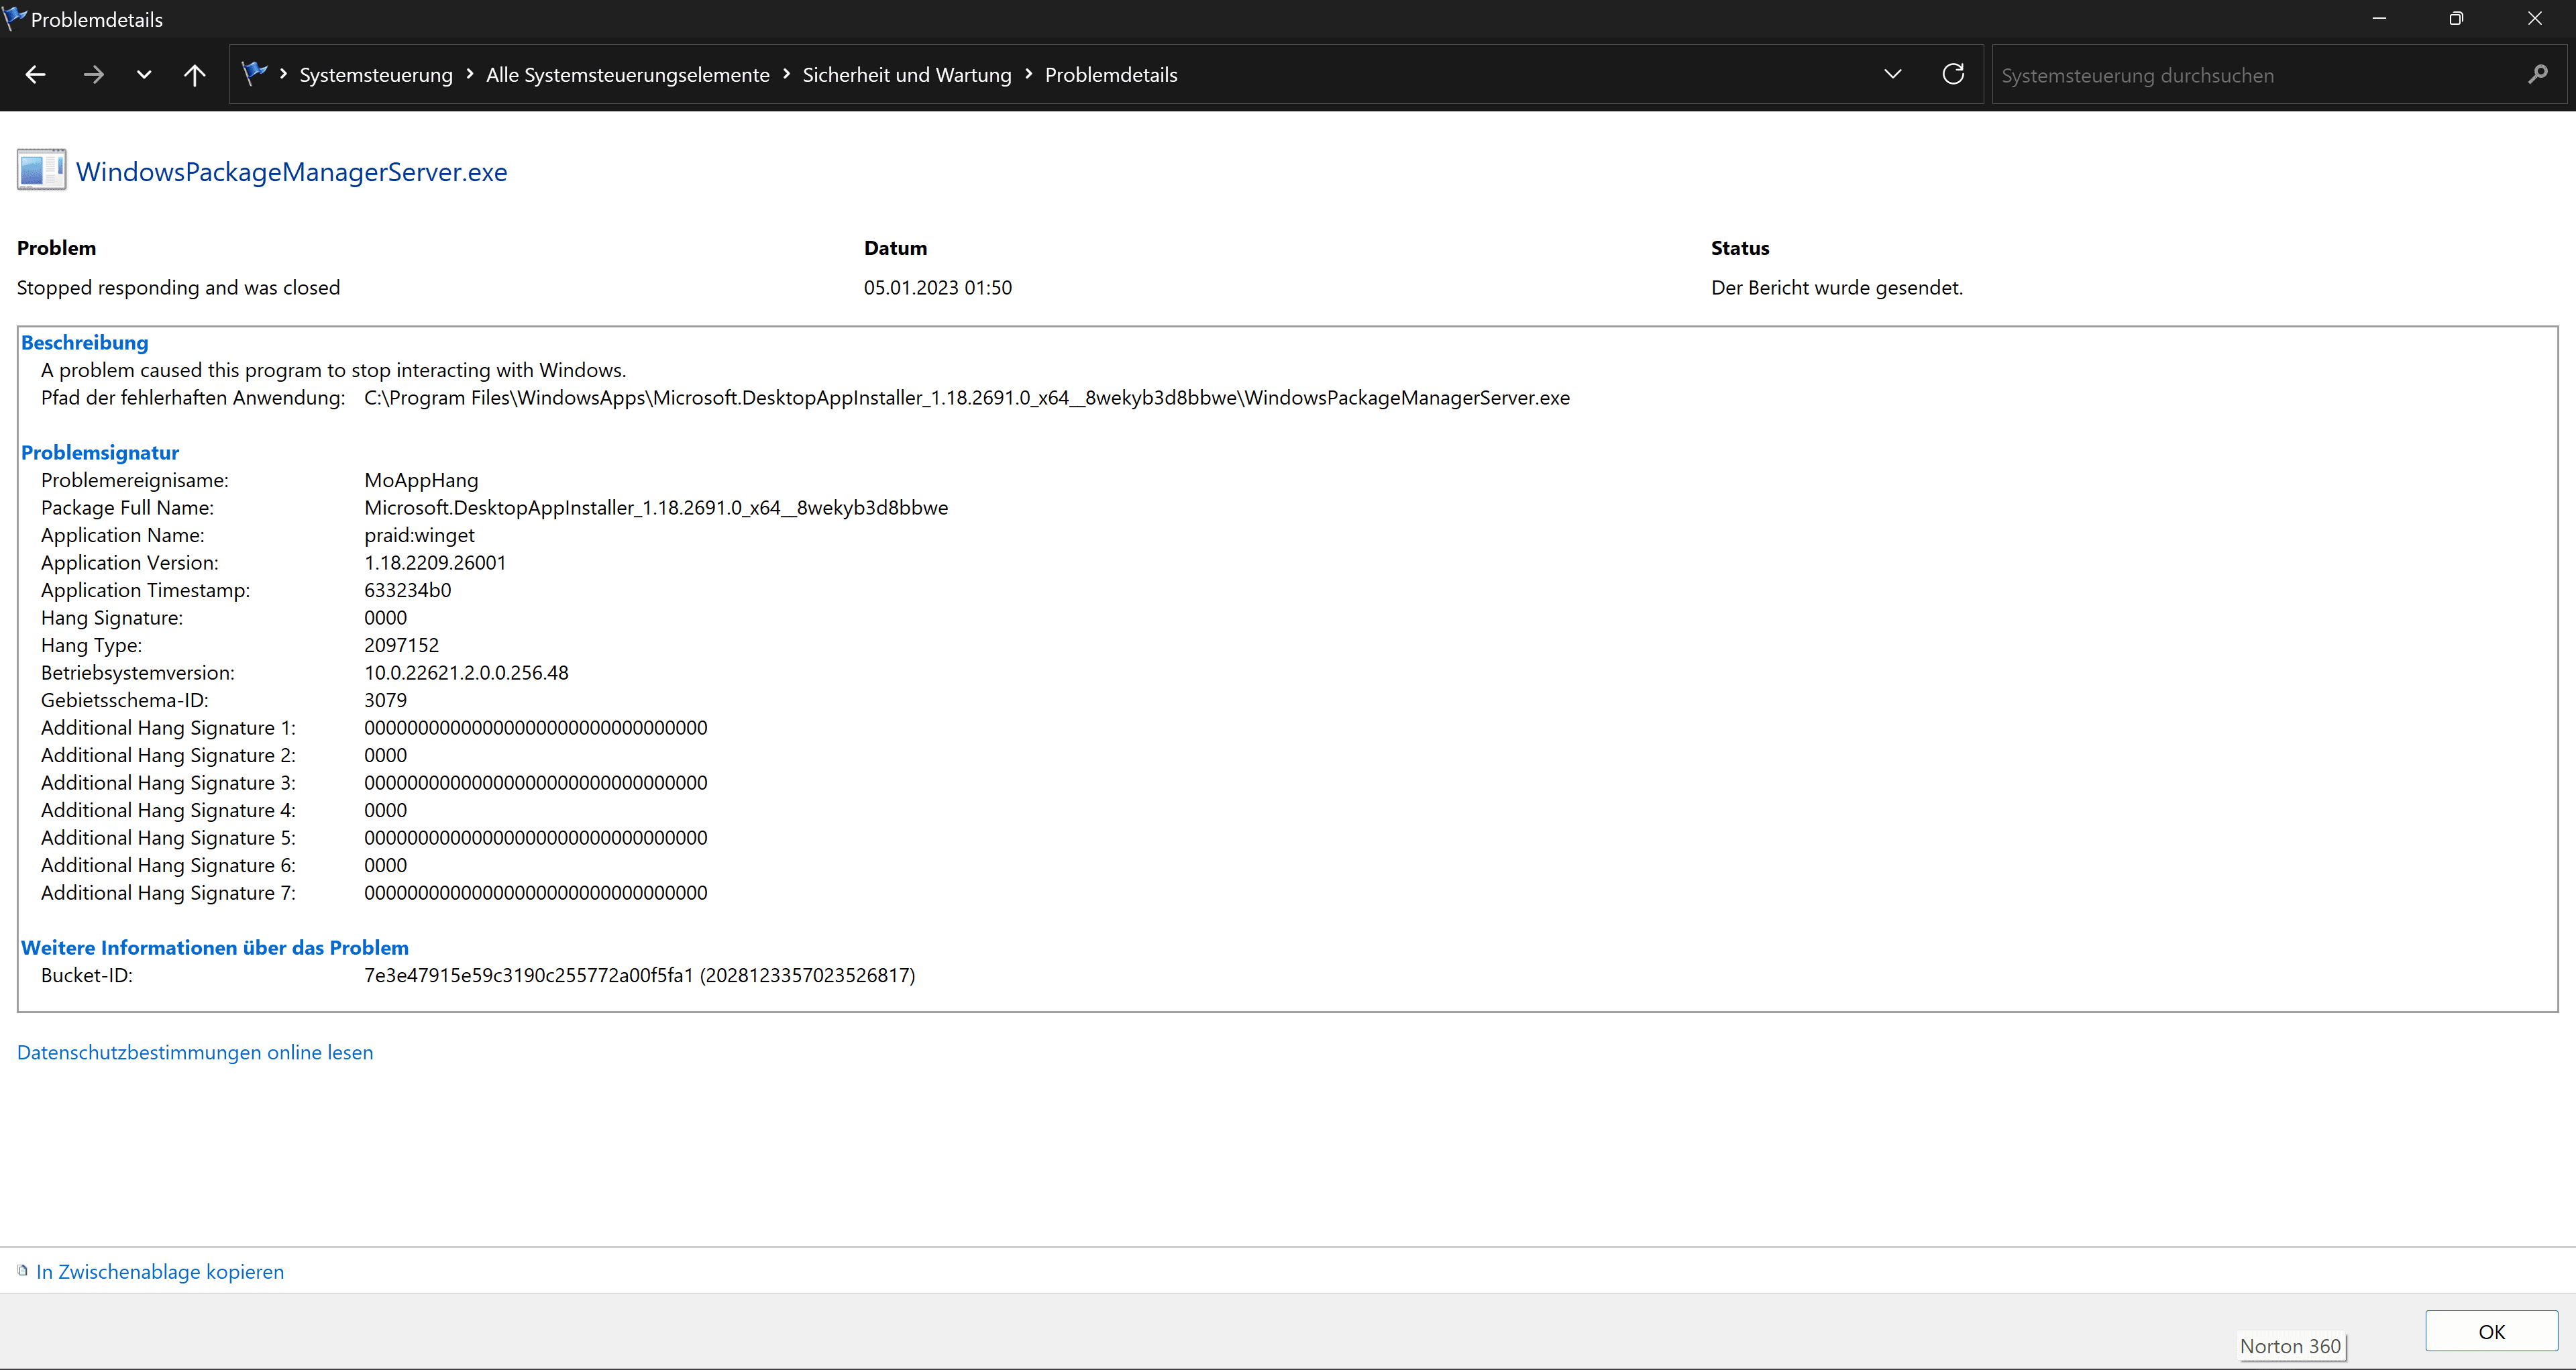Screen dimensions: 2576x1370
Task: Click In Zwischenablage kopieren link
Action: [160, 1271]
